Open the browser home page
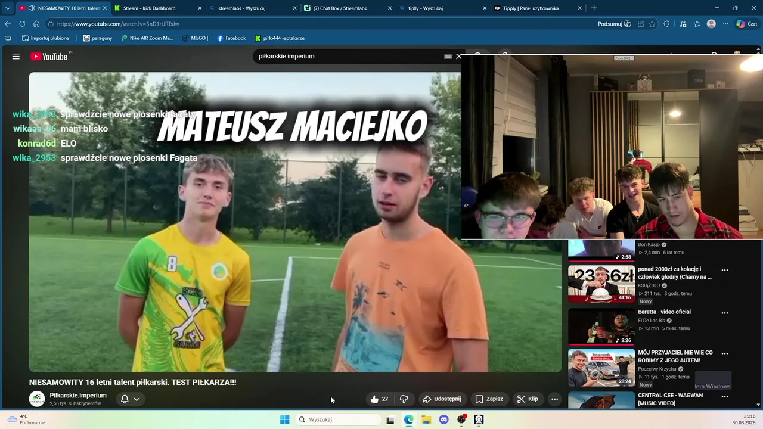 [36, 24]
